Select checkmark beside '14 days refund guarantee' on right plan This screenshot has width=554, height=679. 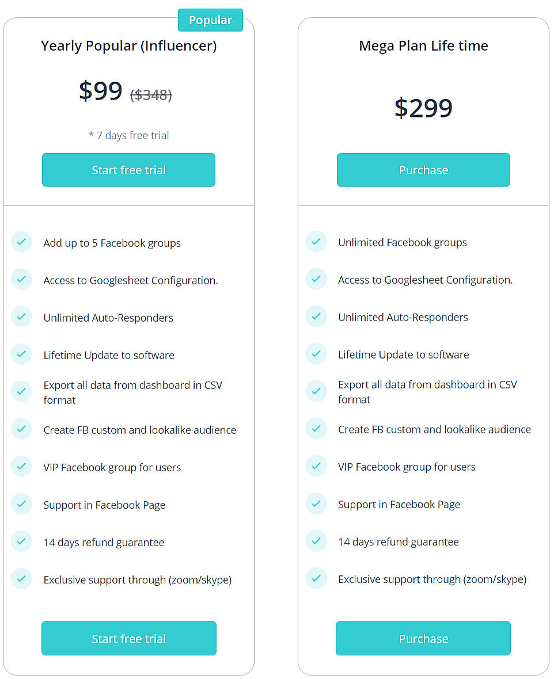click(316, 541)
